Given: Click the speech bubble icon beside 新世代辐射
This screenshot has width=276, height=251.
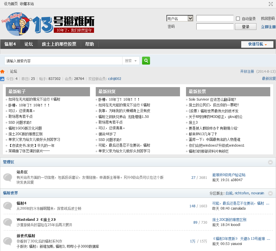Looking at the screenshot, I should point(8,241).
